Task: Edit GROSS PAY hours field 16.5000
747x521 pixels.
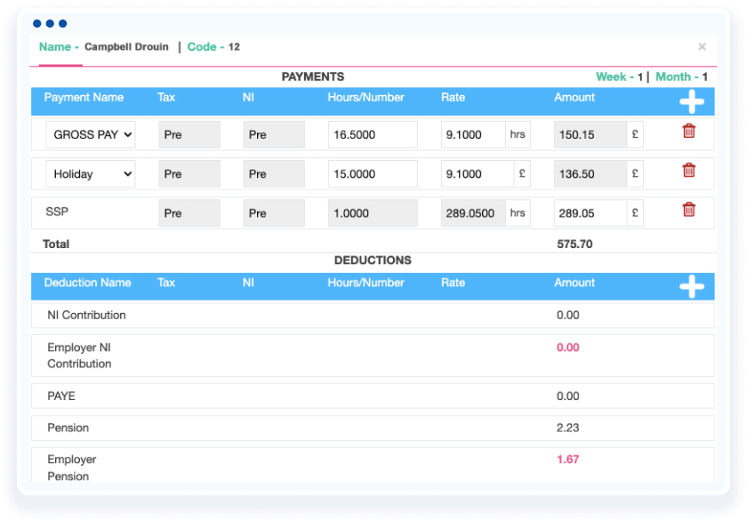Action: [372, 135]
